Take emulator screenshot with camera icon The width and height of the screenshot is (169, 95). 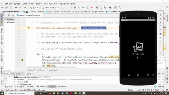[161, 34]
